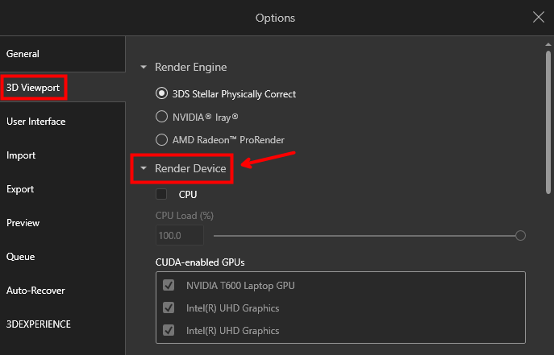Collapse the Render Device section

point(144,168)
